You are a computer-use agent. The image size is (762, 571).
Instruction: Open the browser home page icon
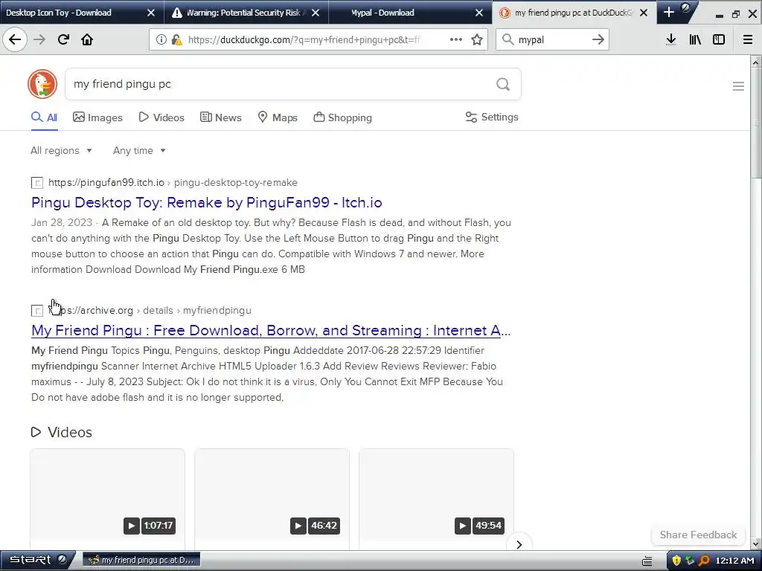(87, 39)
